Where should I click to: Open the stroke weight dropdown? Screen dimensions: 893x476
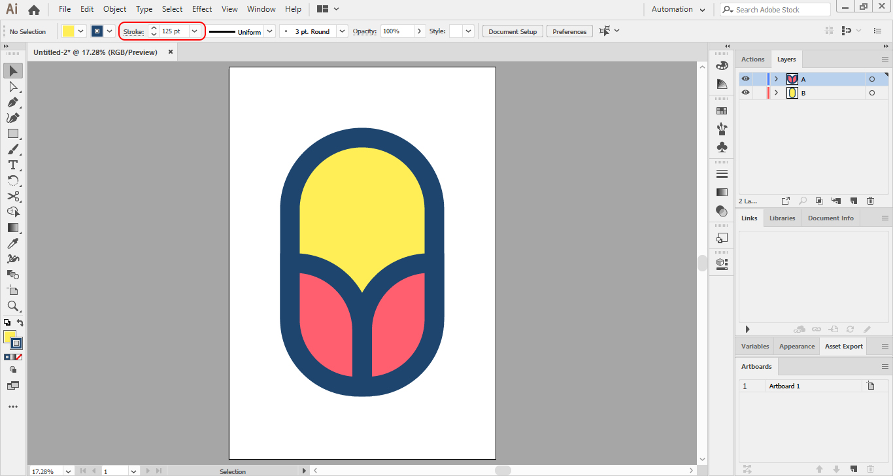(194, 31)
